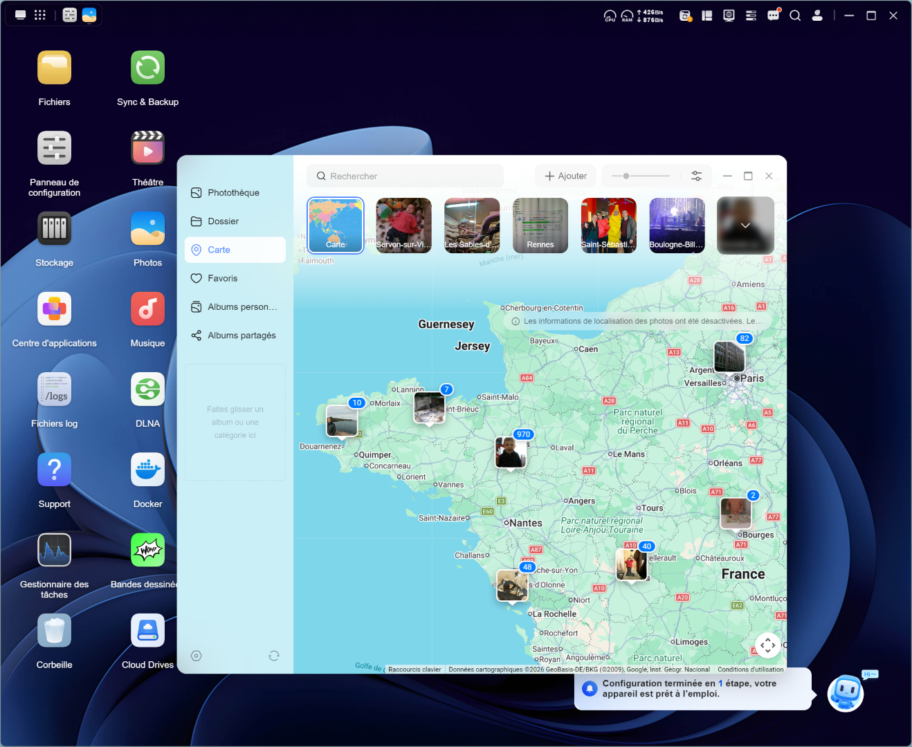Launch the Docker app
This screenshot has width=912, height=747.
pyautogui.click(x=147, y=470)
